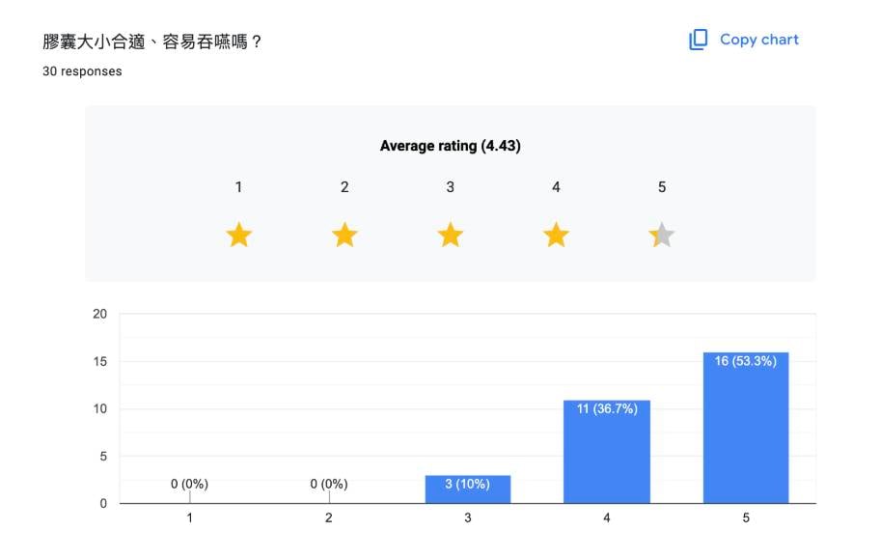Viewport: 880px width, 558px height.
Task: Click the partially filled fifth star
Action: 662,235
